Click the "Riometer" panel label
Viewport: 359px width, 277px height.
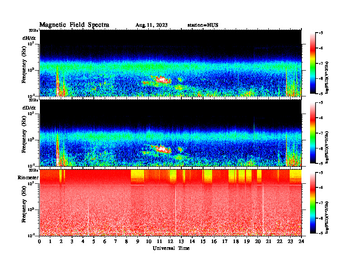pyautogui.click(x=28, y=177)
